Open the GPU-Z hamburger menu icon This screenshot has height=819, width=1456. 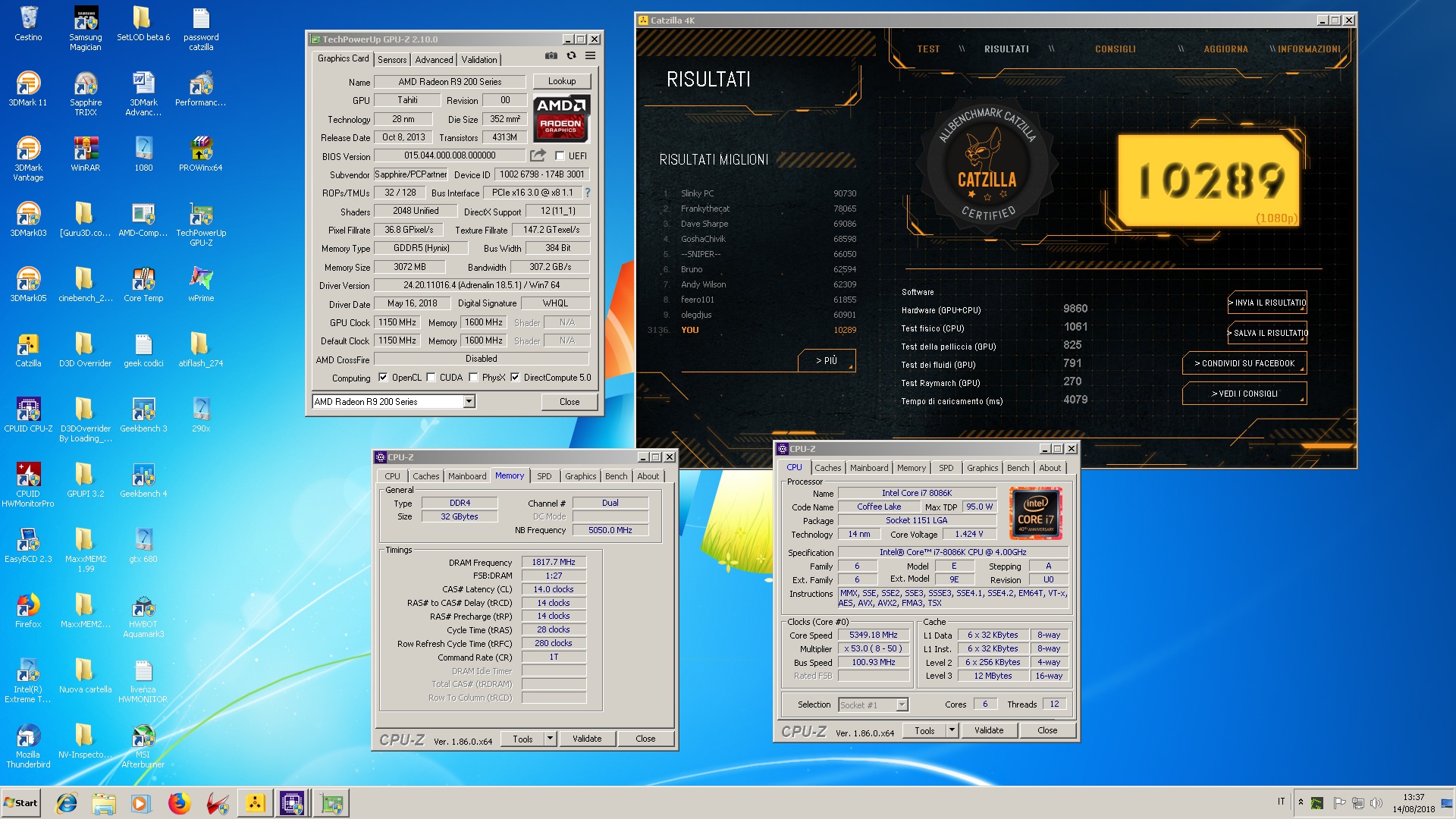pyautogui.click(x=590, y=56)
